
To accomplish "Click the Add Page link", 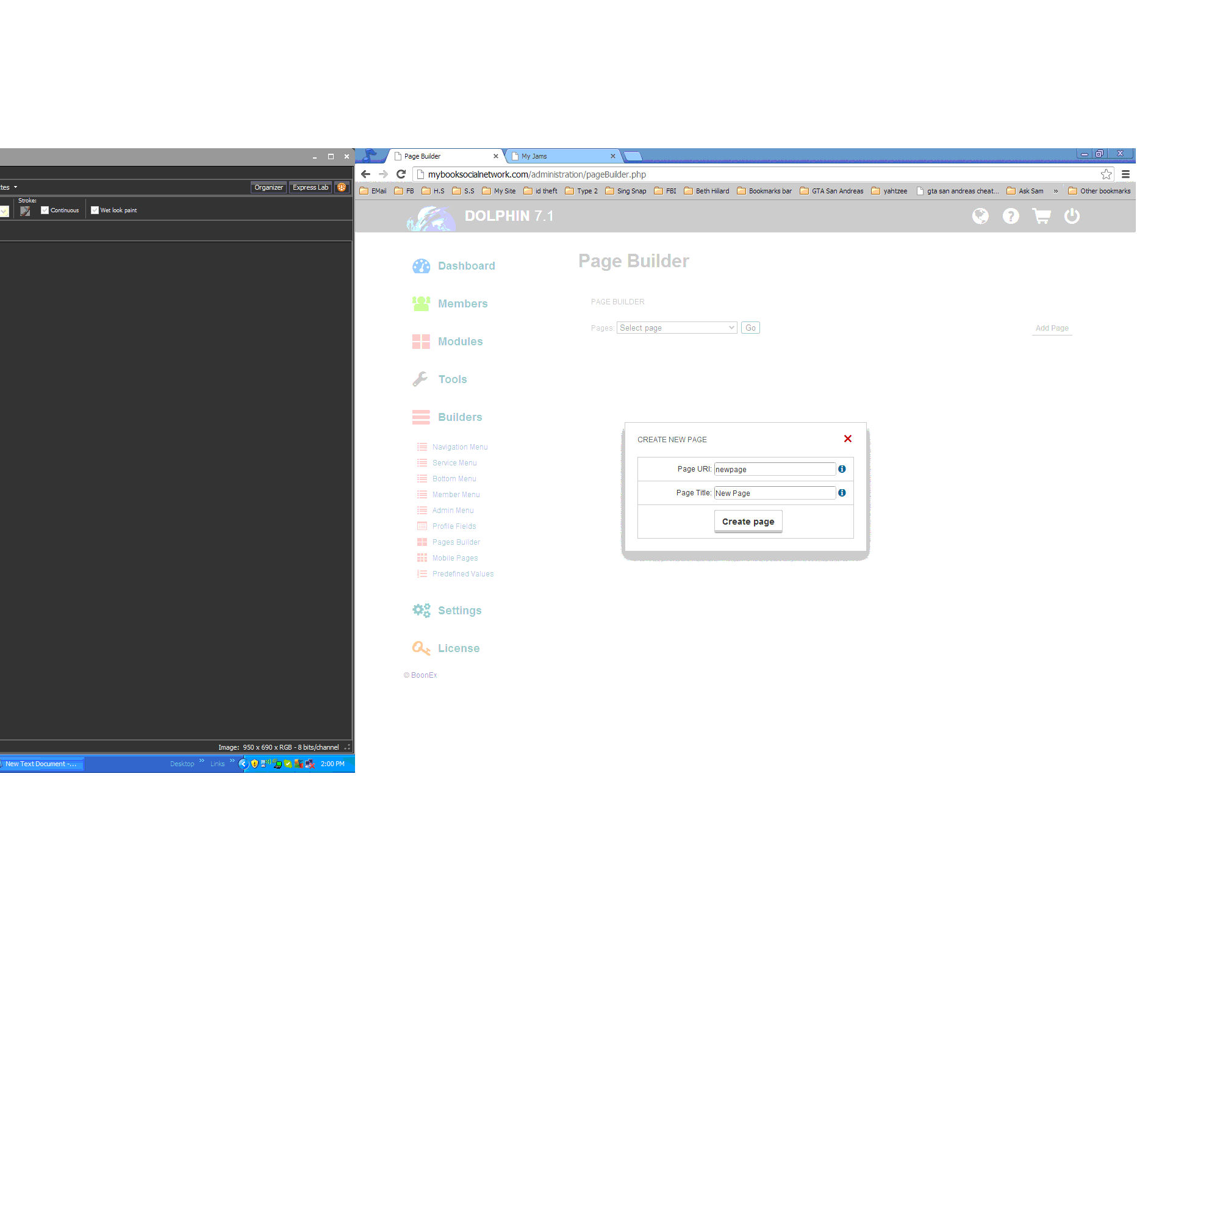I will (1052, 328).
